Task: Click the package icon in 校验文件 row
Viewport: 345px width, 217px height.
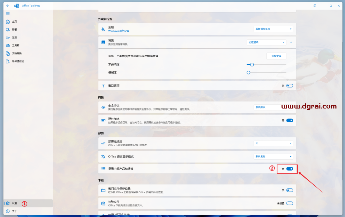Action: pos(103,204)
